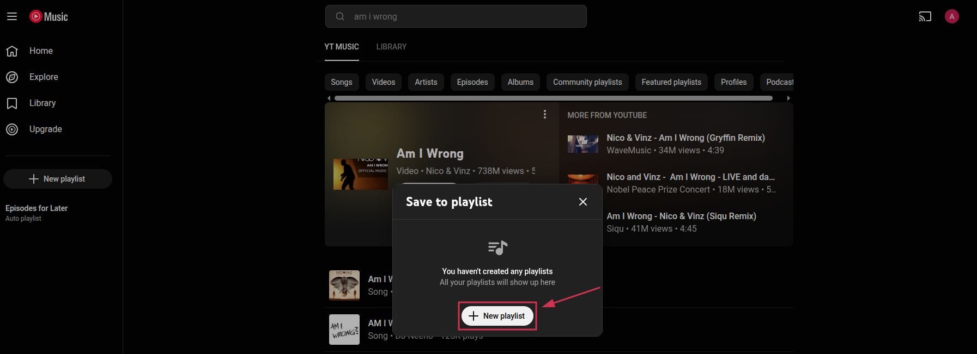Click the YouTube Music logo
Image resolution: width=977 pixels, height=354 pixels.
[x=49, y=16]
